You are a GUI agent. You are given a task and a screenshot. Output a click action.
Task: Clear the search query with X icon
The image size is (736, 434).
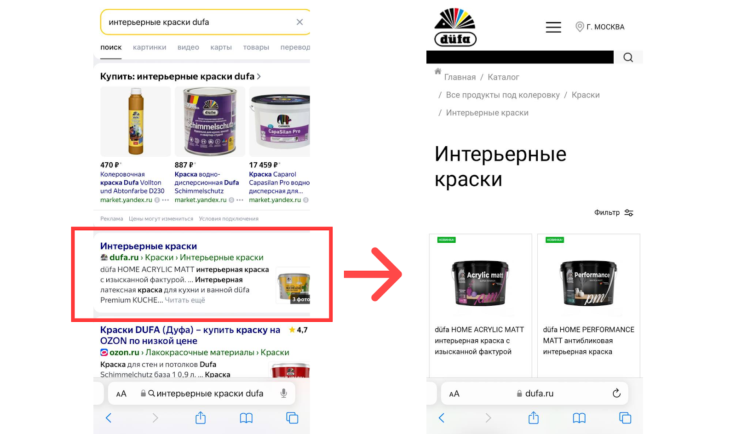pyautogui.click(x=299, y=22)
